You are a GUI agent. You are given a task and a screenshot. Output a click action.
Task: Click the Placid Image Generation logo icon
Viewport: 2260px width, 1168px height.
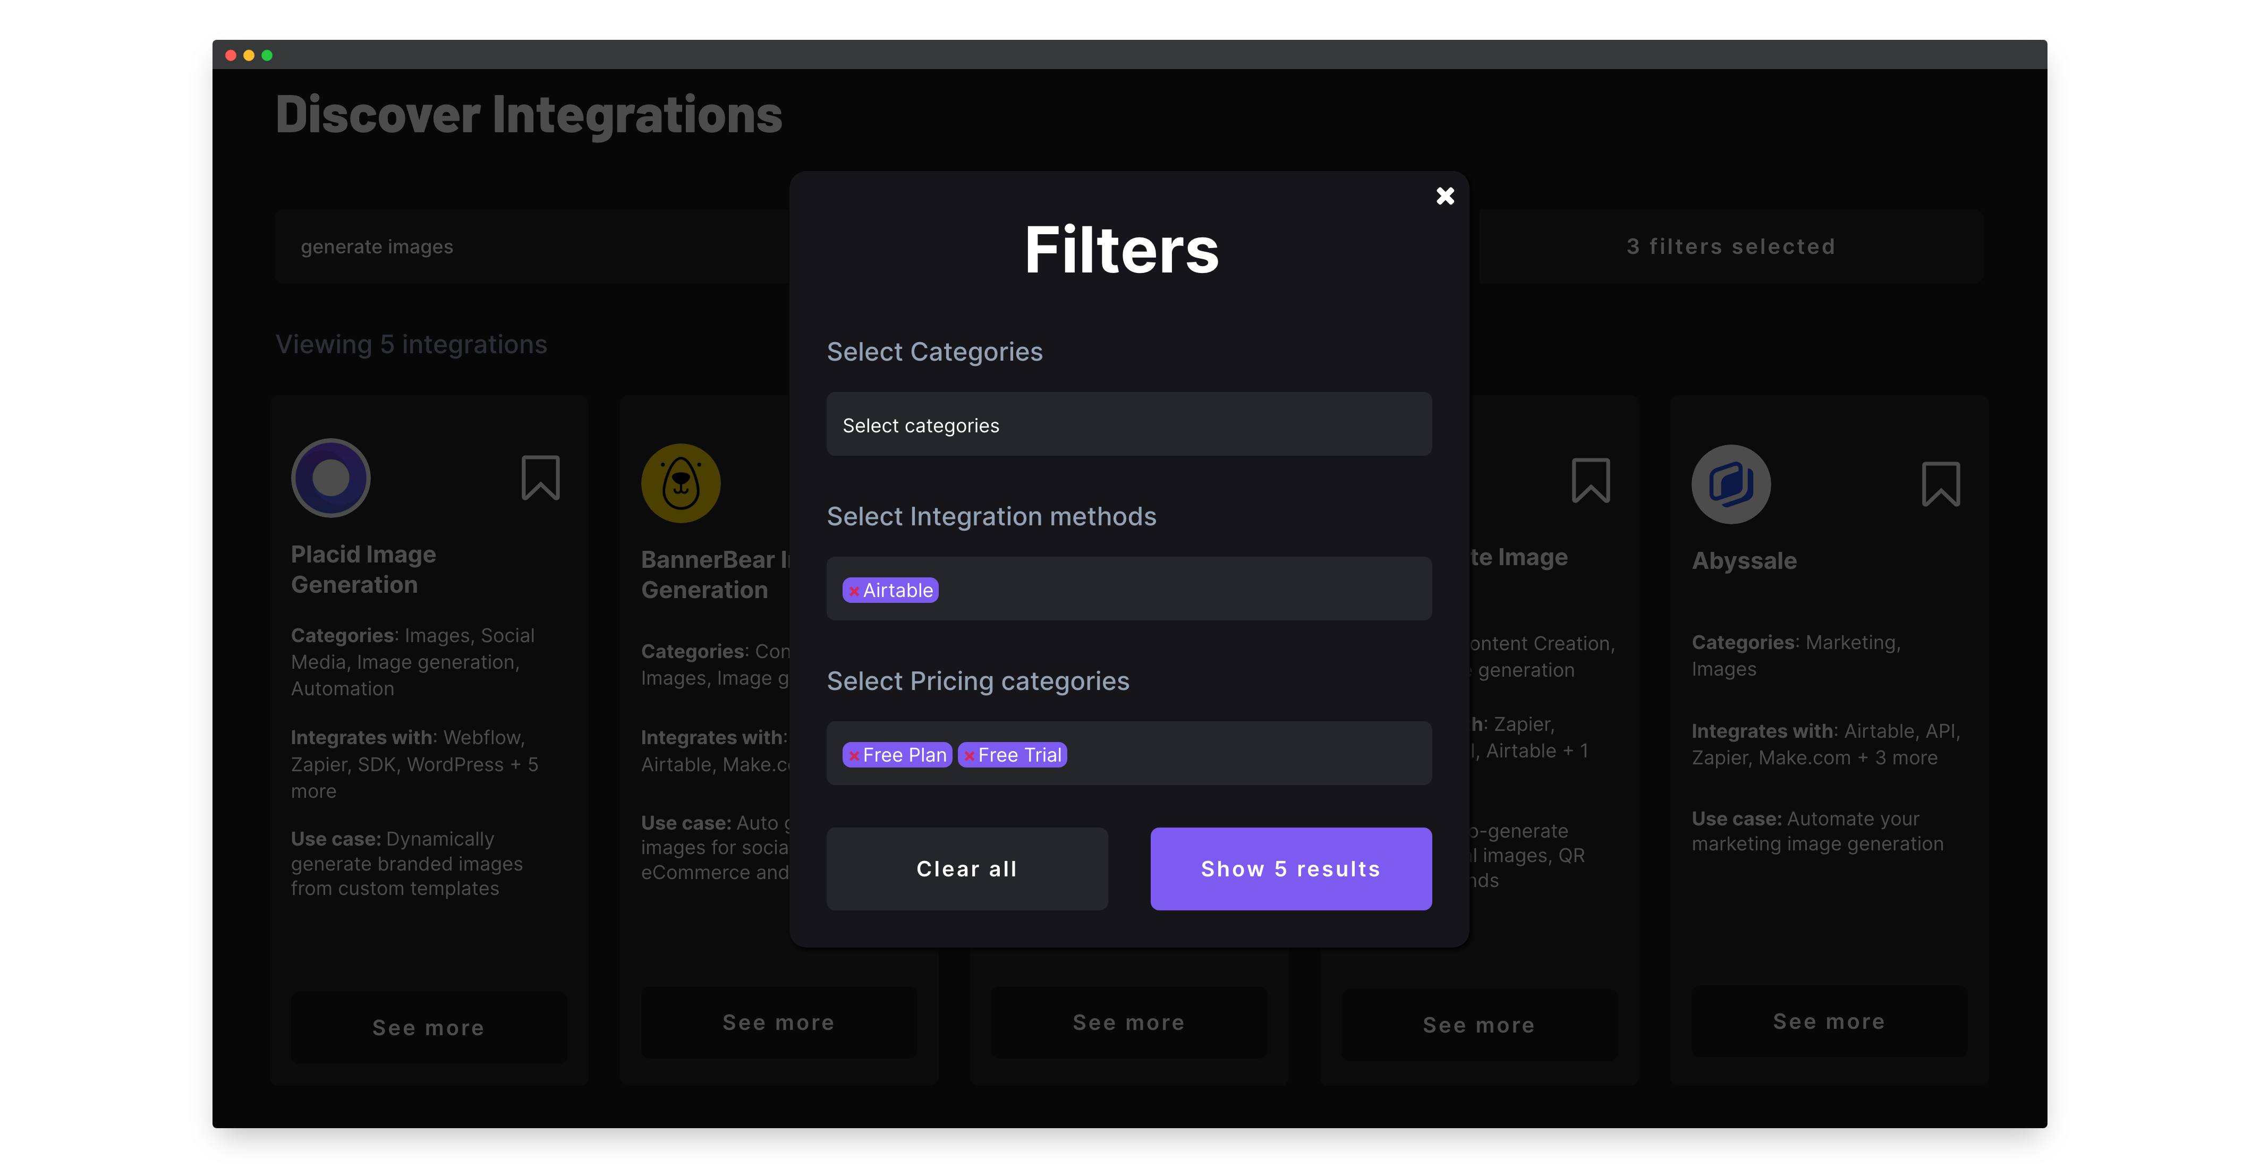tap(331, 478)
